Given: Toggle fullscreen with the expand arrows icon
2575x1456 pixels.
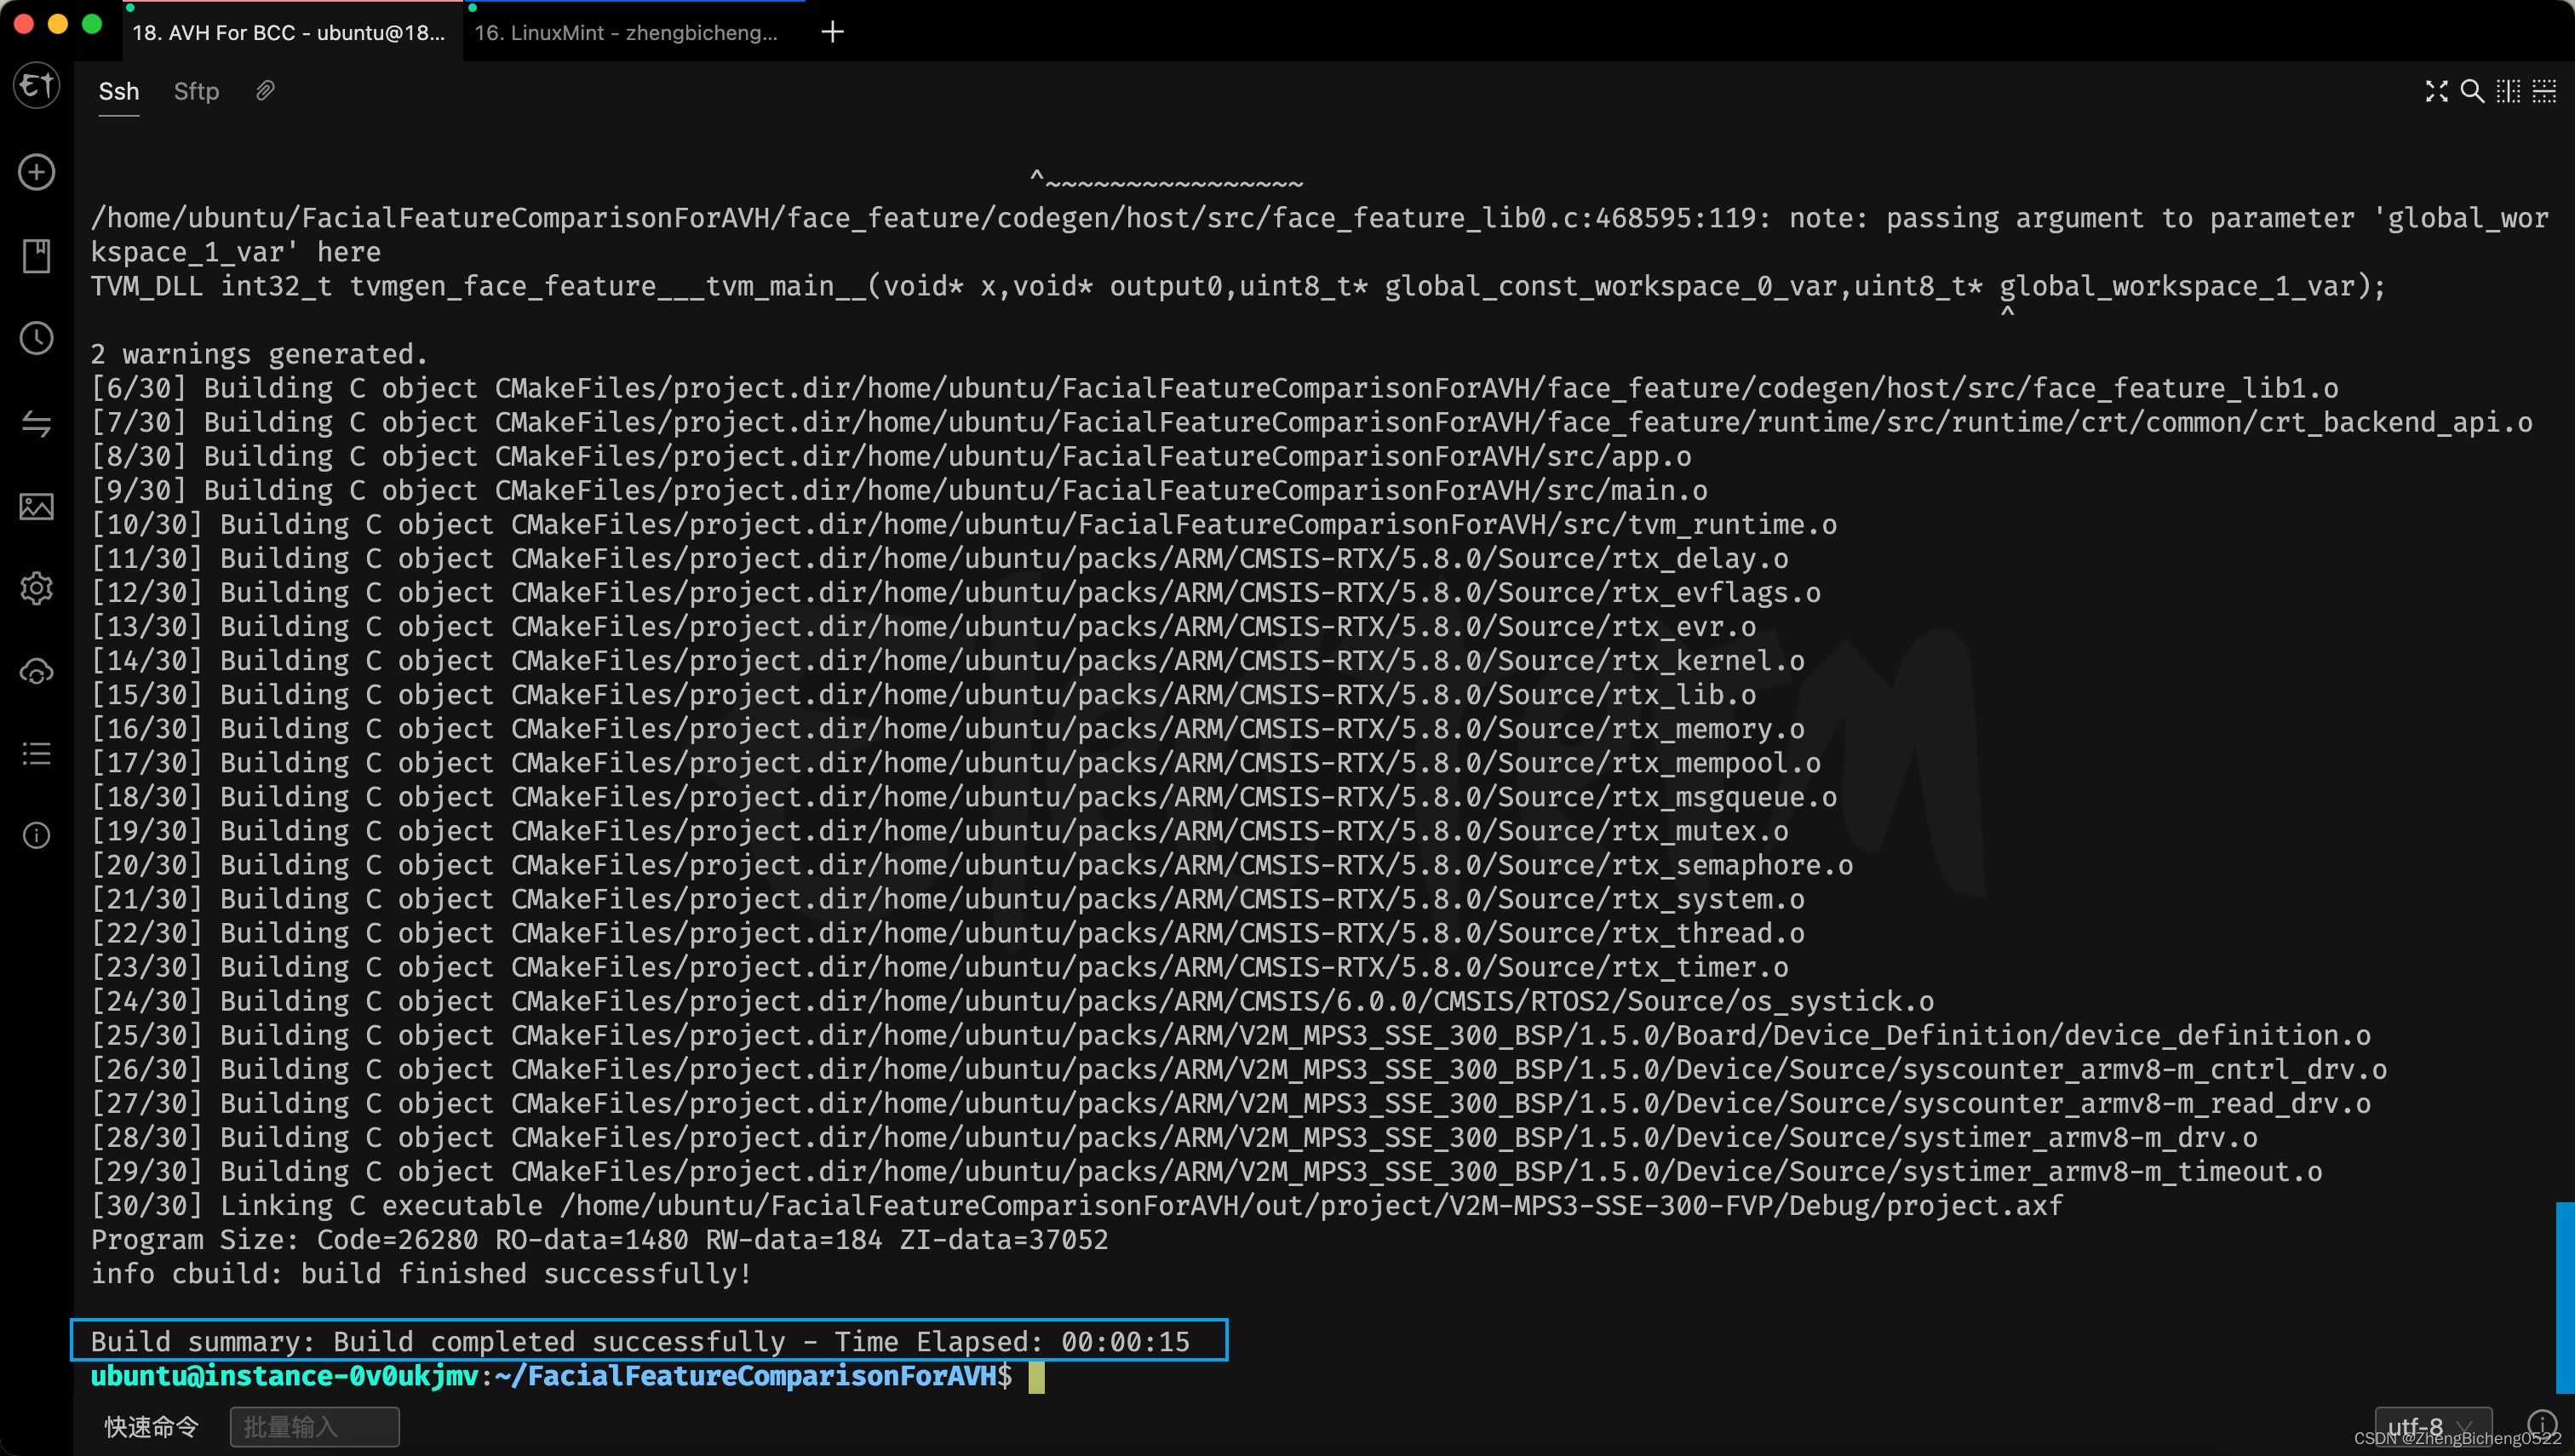Looking at the screenshot, I should point(2436,91).
